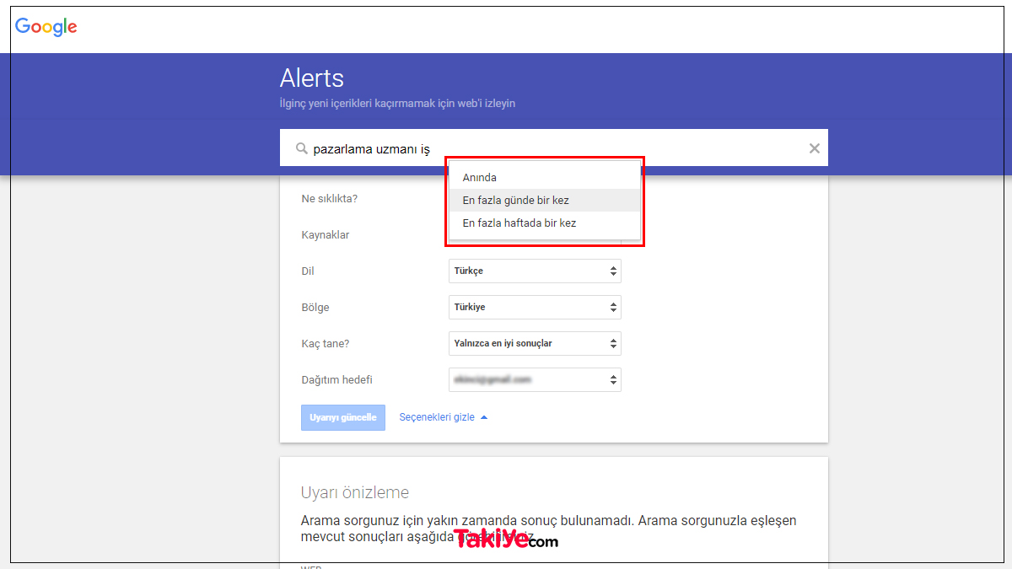Clear the search query with X icon

pyautogui.click(x=815, y=148)
